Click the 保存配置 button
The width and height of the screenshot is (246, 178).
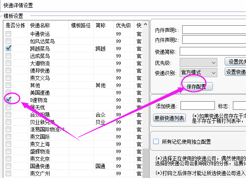click(x=196, y=87)
